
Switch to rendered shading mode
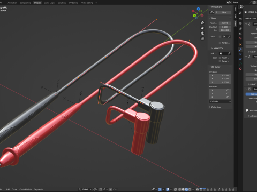pos(190,189)
